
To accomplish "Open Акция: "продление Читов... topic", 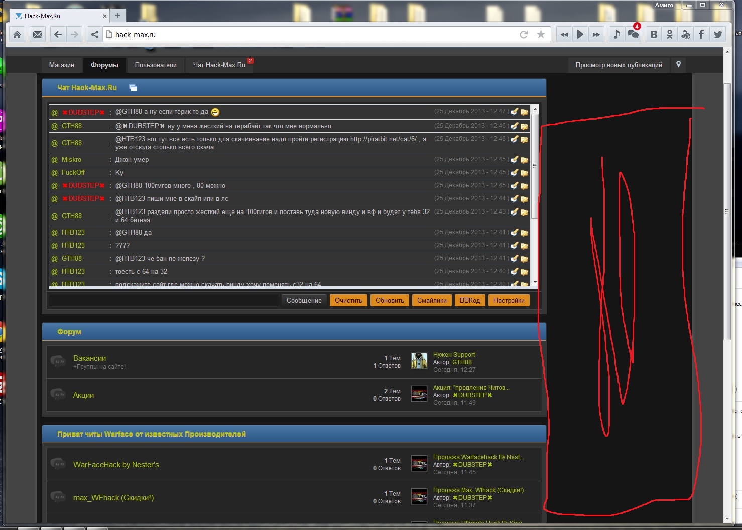I will tap(471, 388).
